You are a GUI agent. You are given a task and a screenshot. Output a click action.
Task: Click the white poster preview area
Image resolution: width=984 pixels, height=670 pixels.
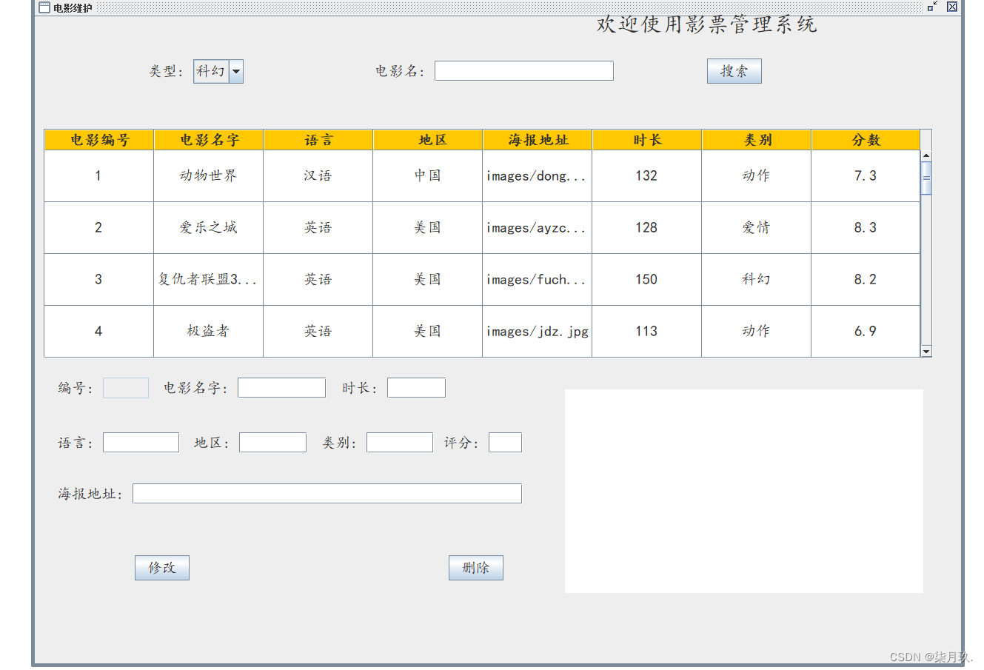coord(744,491)
